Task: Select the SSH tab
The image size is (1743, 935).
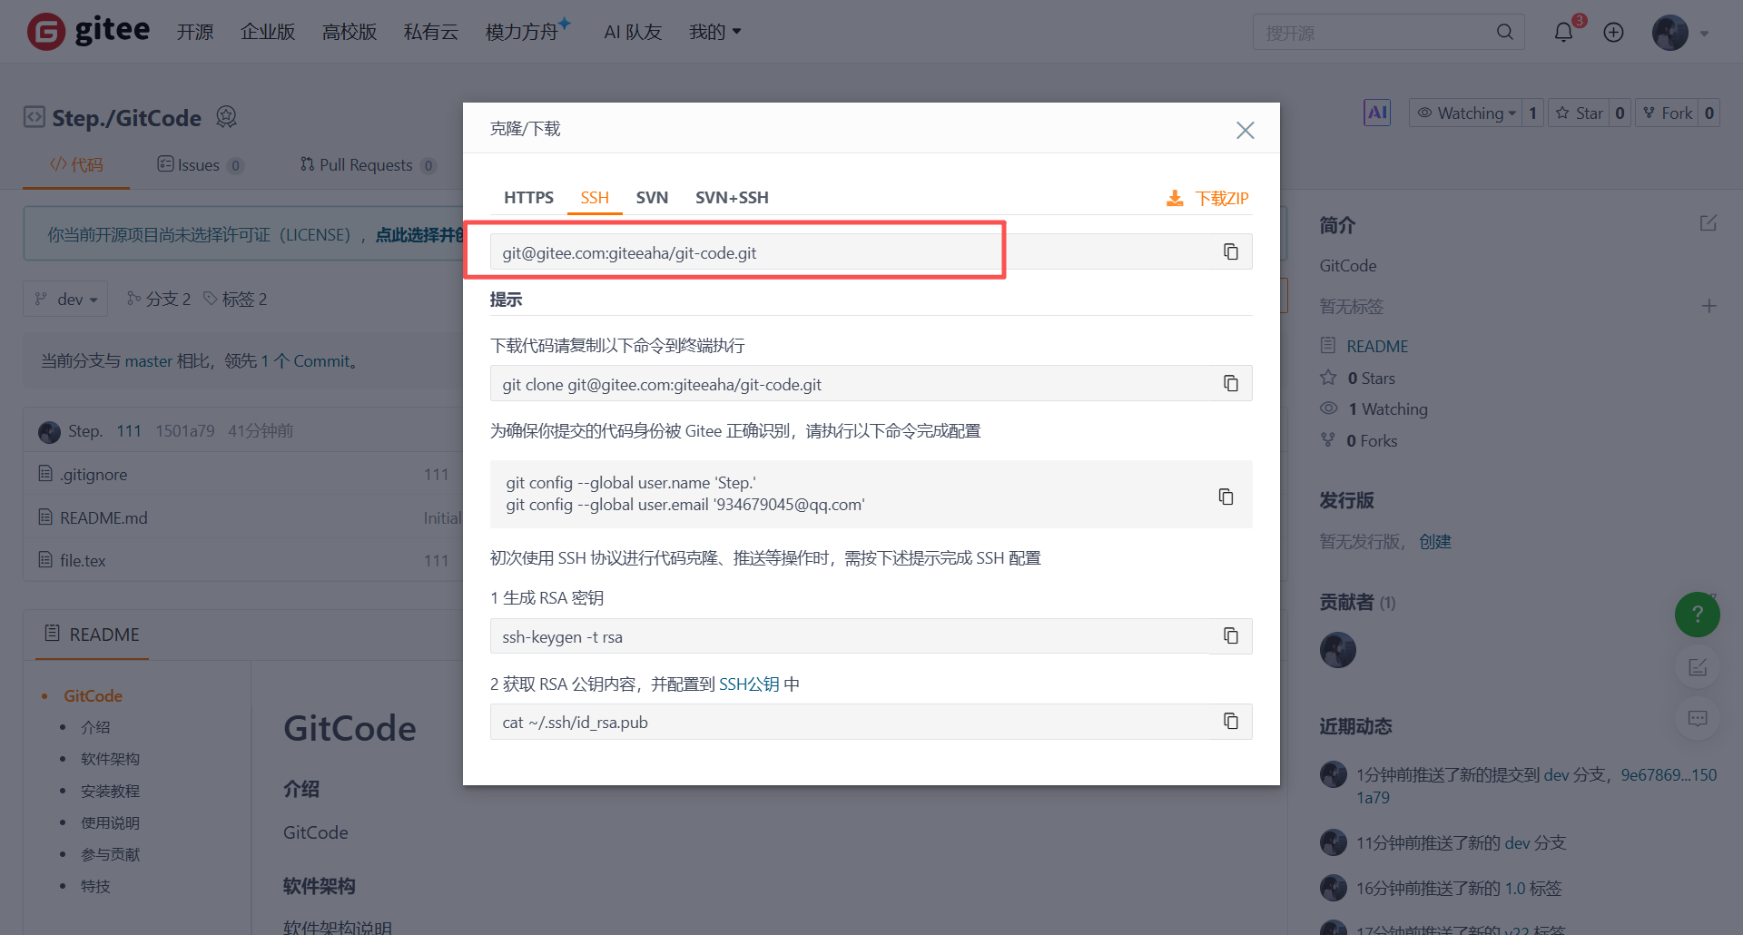Action: tap(595, 198)
